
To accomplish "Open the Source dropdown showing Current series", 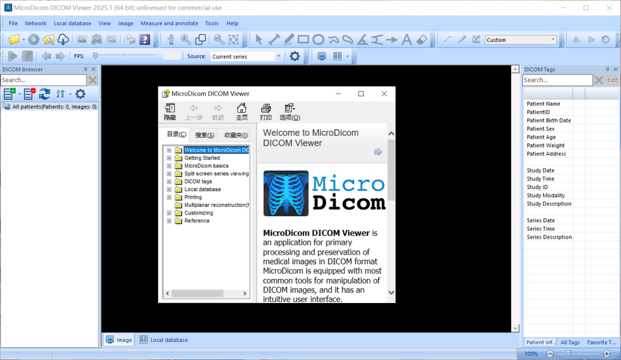I will pyautogui.click(x=278, y=56).
